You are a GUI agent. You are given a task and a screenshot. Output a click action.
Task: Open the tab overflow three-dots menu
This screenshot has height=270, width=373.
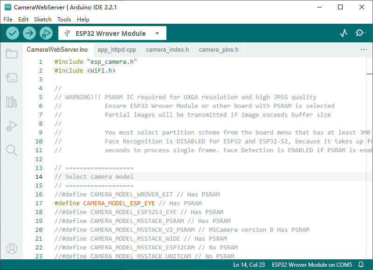[364, 49]
